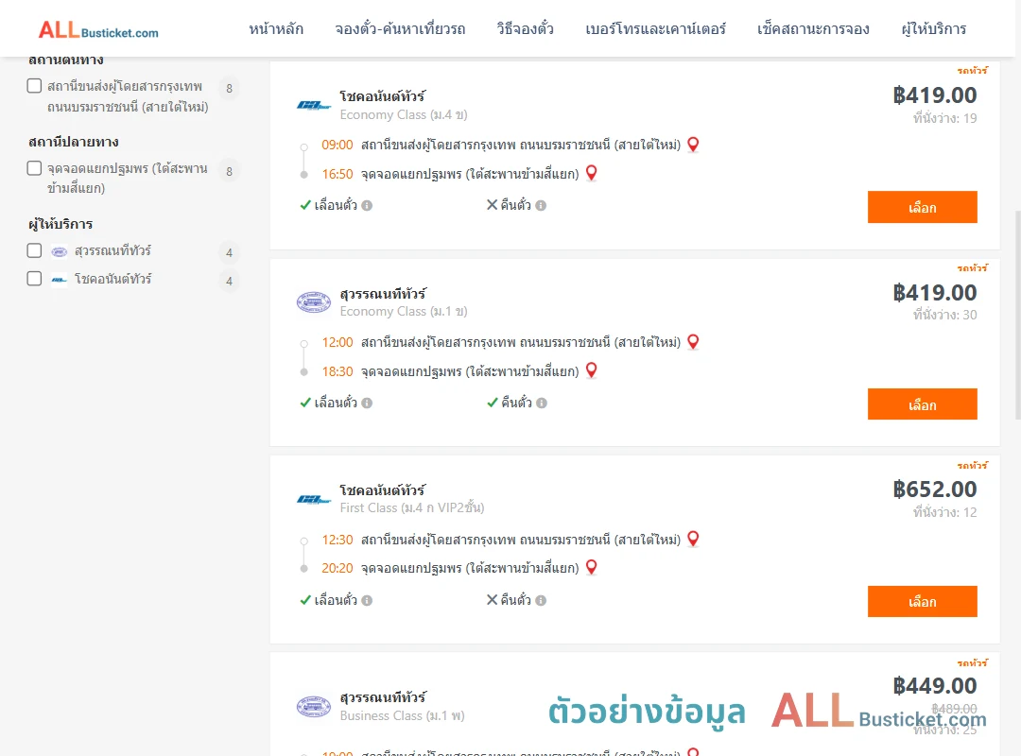Open the วิธีจองตั๋ว menu item
This screenshot has height=756, width=1021.
[x=525, y=29]
